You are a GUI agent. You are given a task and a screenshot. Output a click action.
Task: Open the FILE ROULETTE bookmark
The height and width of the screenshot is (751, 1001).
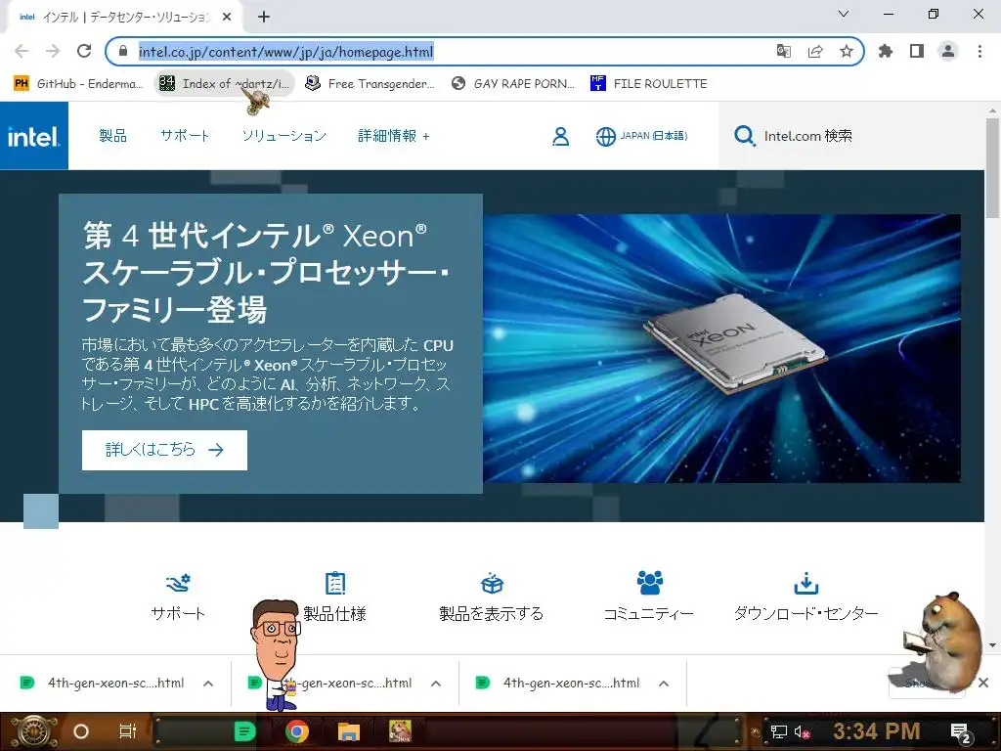coord(649,84)
